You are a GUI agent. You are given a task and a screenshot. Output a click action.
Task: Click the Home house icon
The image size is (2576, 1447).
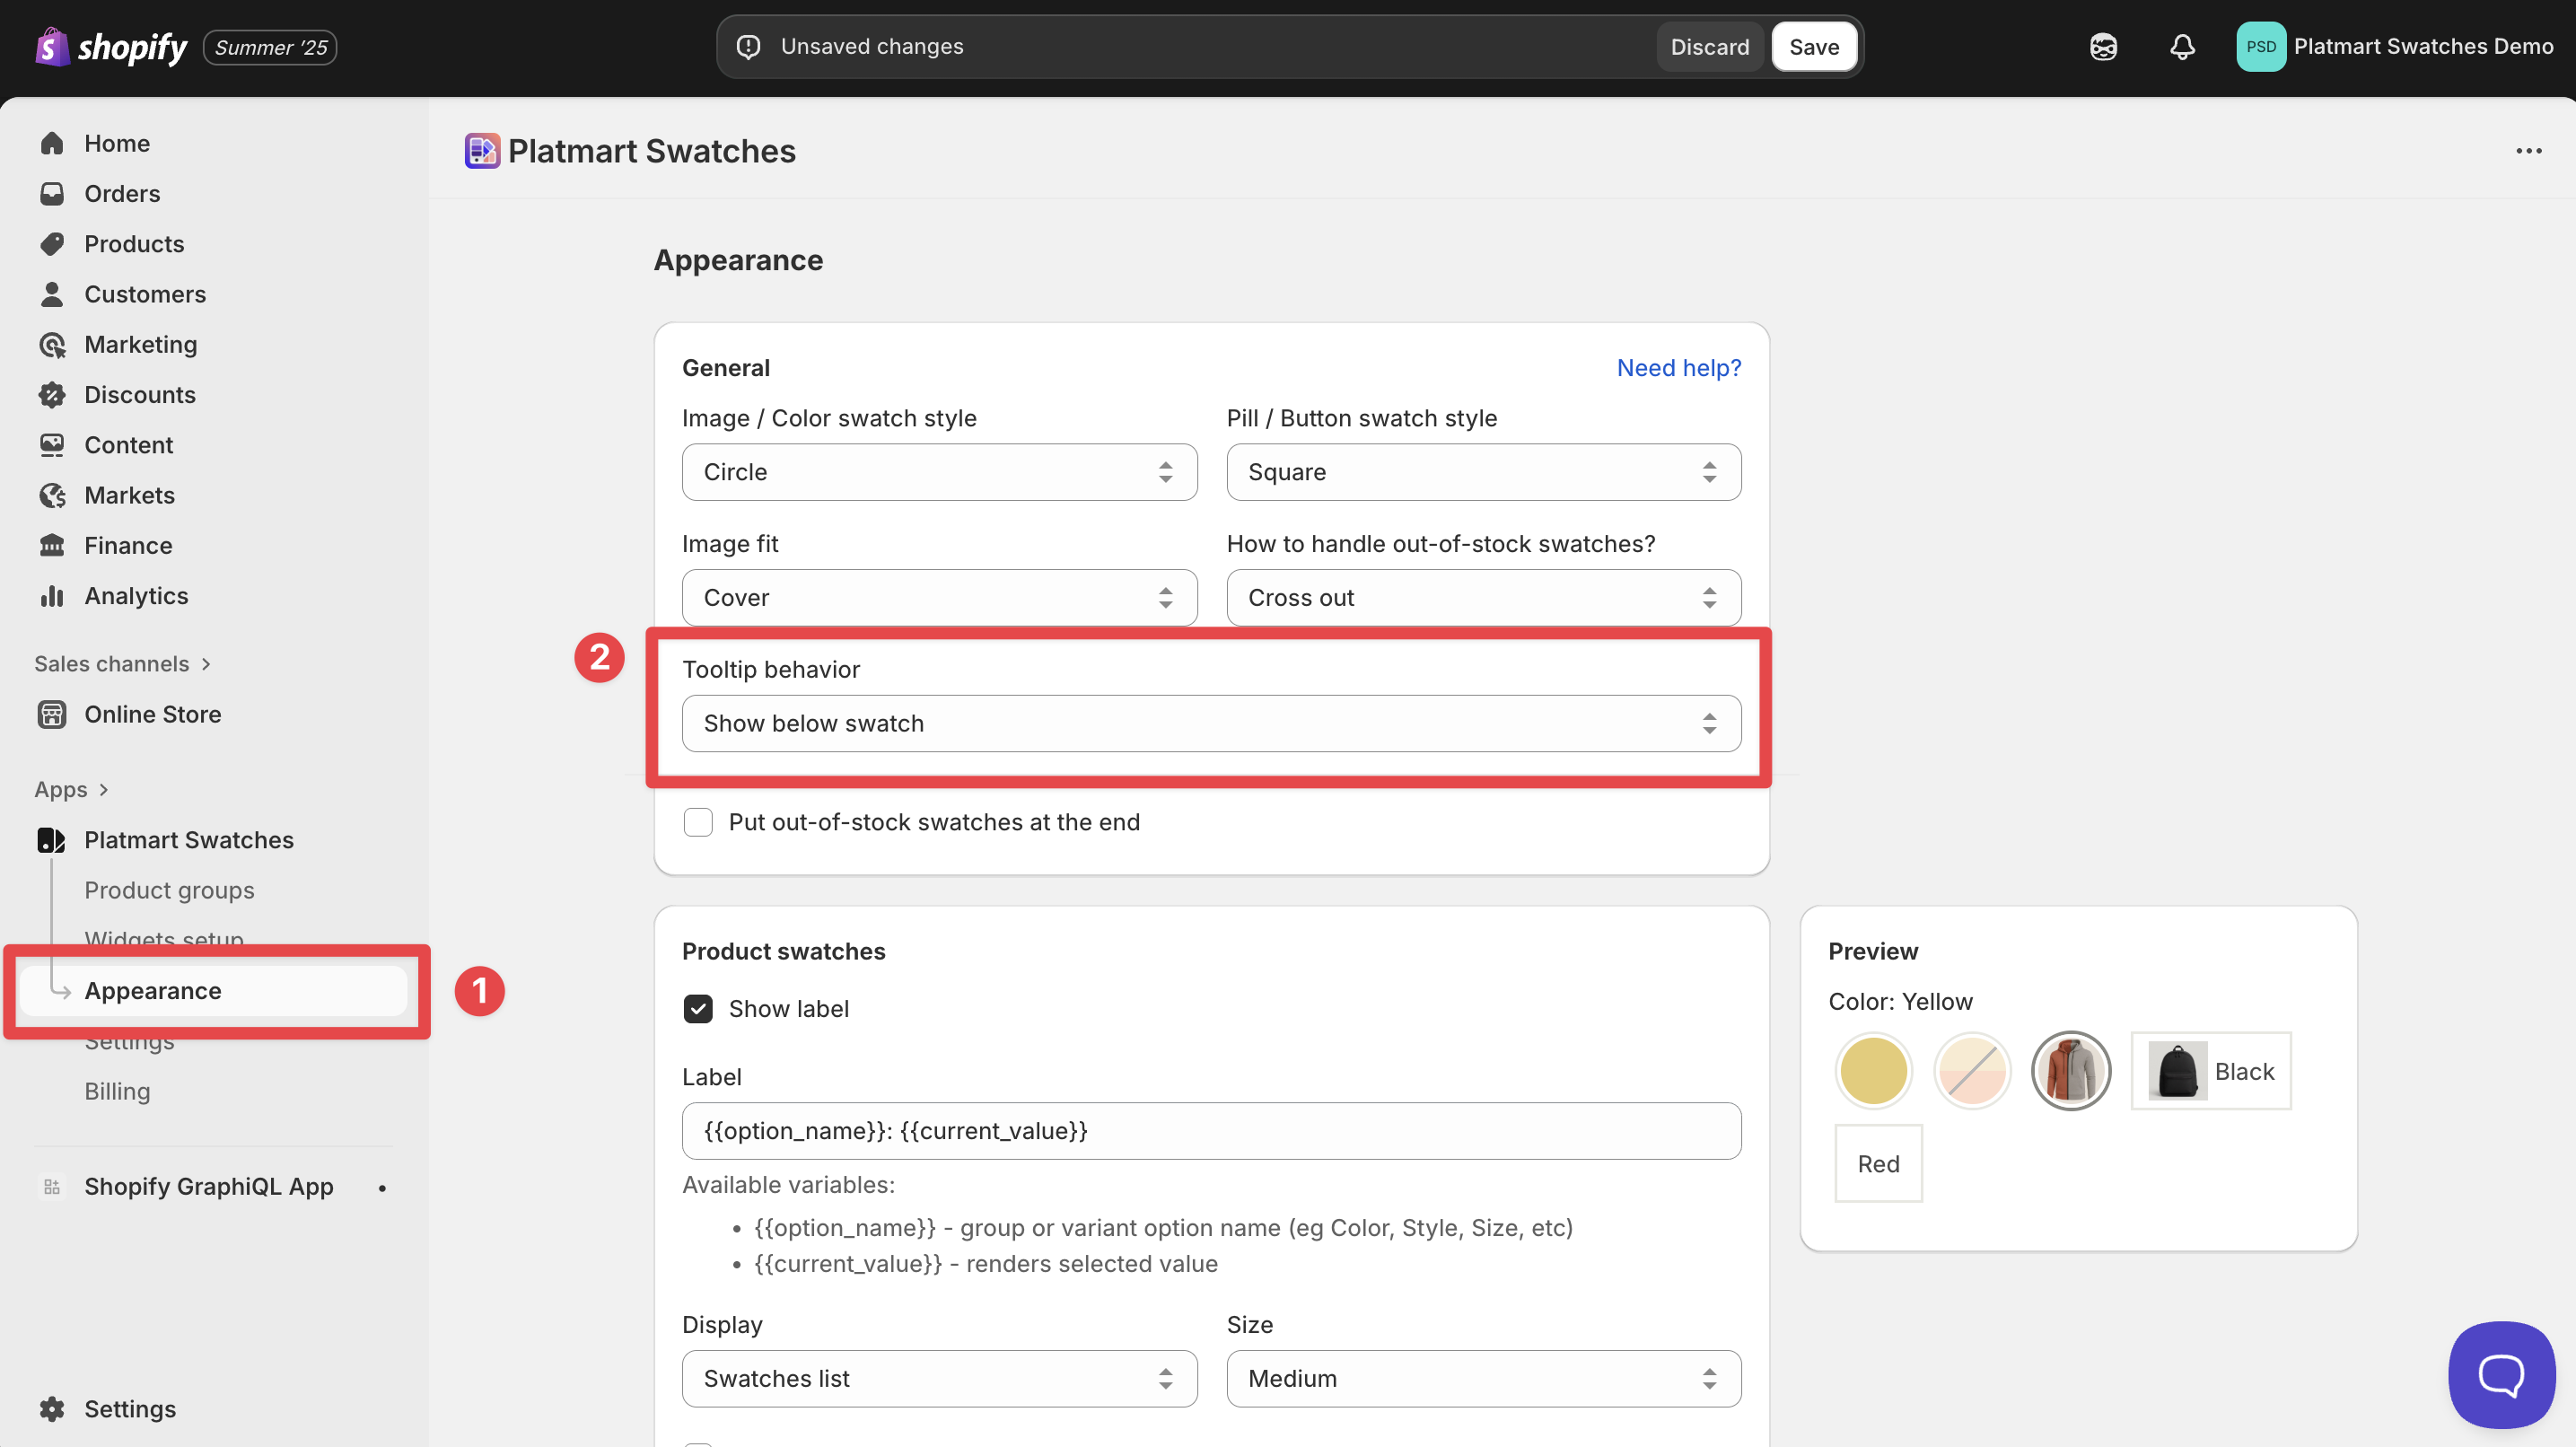tap(52, 143)
